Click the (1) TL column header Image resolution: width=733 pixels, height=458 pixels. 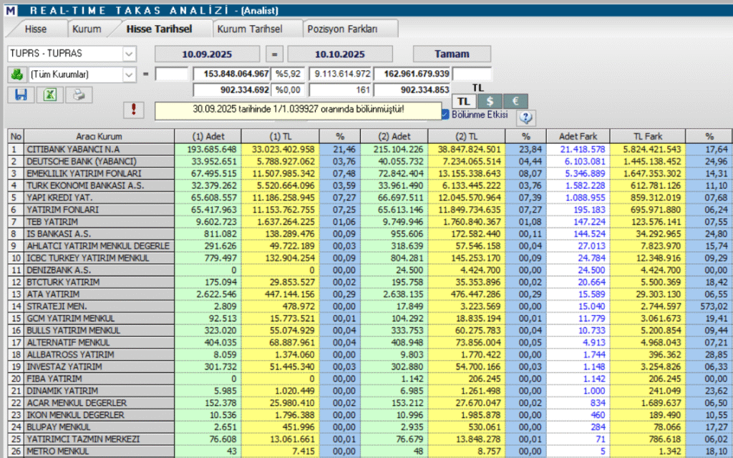point(280,137)
